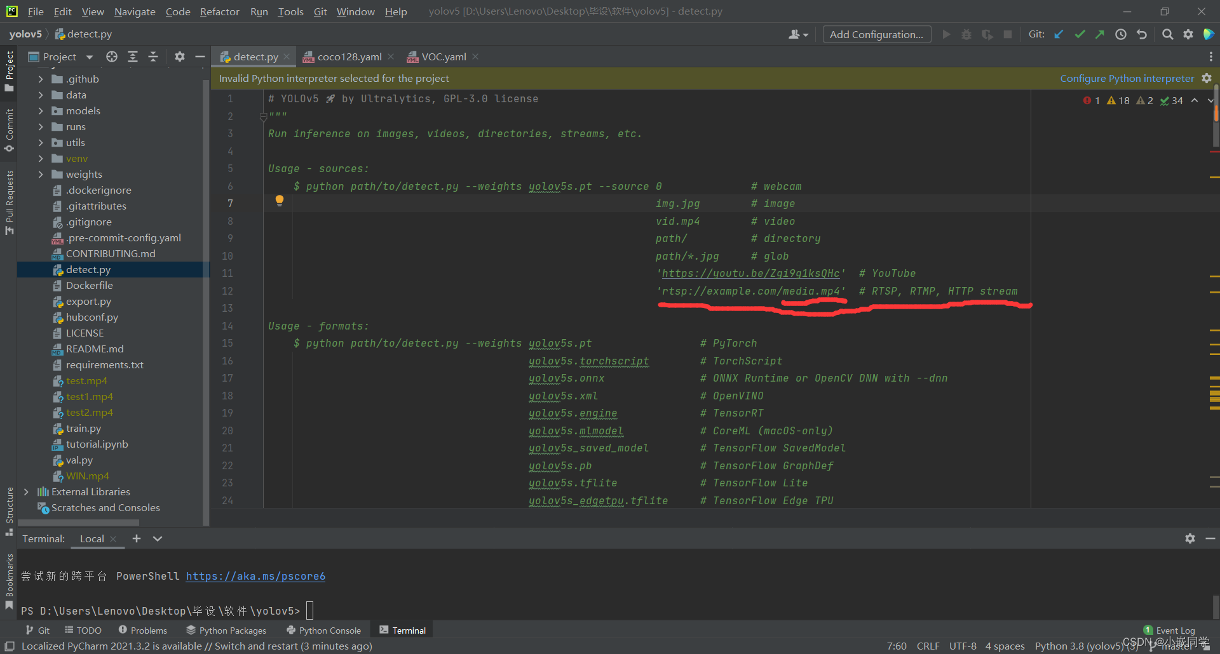The image size is (1220, 654).
Task: Open the Navigate menu
Action: click(x=135, y=11)
